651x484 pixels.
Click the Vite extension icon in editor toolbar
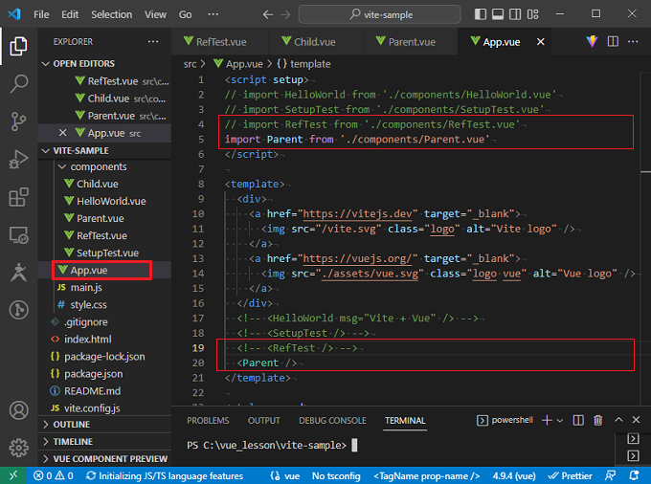[592, 41]
